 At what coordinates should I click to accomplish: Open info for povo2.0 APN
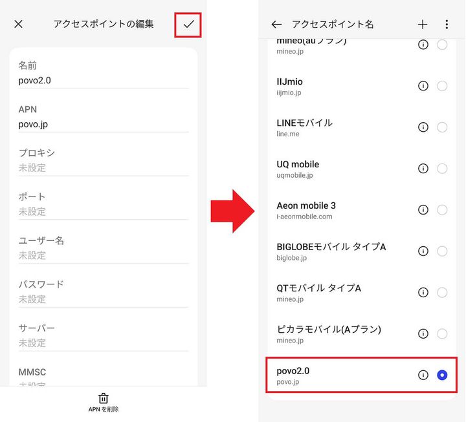pos(423,375)
